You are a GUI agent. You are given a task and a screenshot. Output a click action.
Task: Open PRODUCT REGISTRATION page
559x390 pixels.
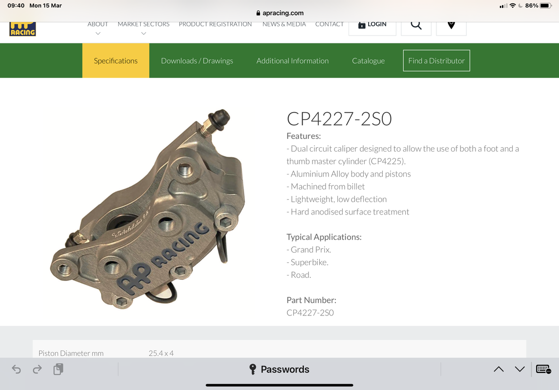215,24
